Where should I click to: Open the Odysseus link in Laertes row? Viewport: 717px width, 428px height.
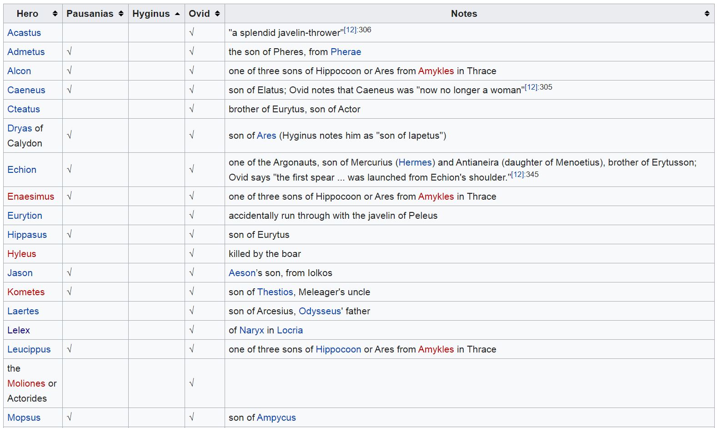pos(320,311)
